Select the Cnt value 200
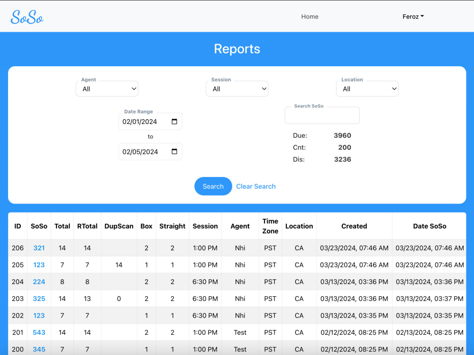Screen dimensions: 474x355 [345, 147]
